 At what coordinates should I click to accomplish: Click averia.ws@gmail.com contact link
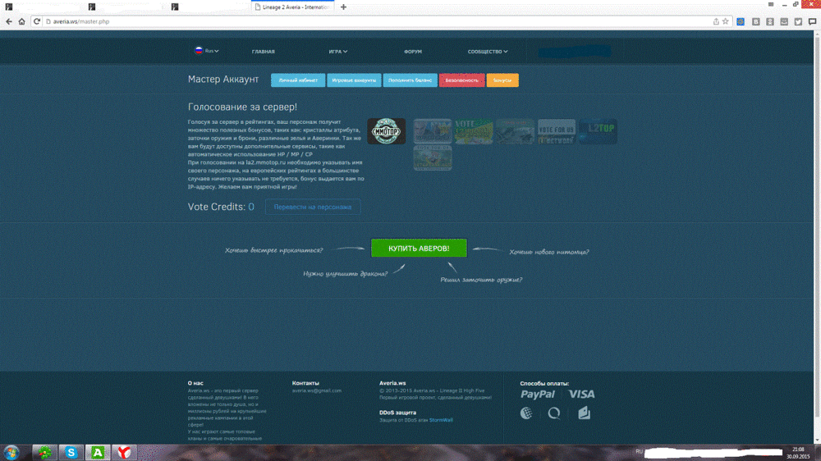pos(317,390)
